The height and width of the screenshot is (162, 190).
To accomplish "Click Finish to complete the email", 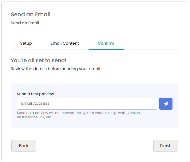I will click(165, 146).
